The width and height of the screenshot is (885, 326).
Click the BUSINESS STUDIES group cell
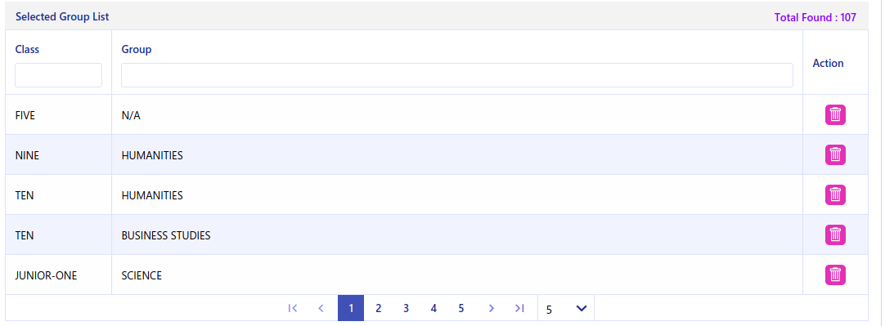point(166,235)
